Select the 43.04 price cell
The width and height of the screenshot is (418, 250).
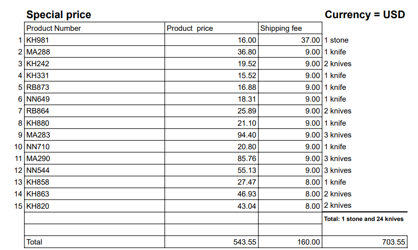click(211, 206)
